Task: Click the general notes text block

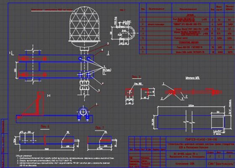Action: click(x=65, y=161)
